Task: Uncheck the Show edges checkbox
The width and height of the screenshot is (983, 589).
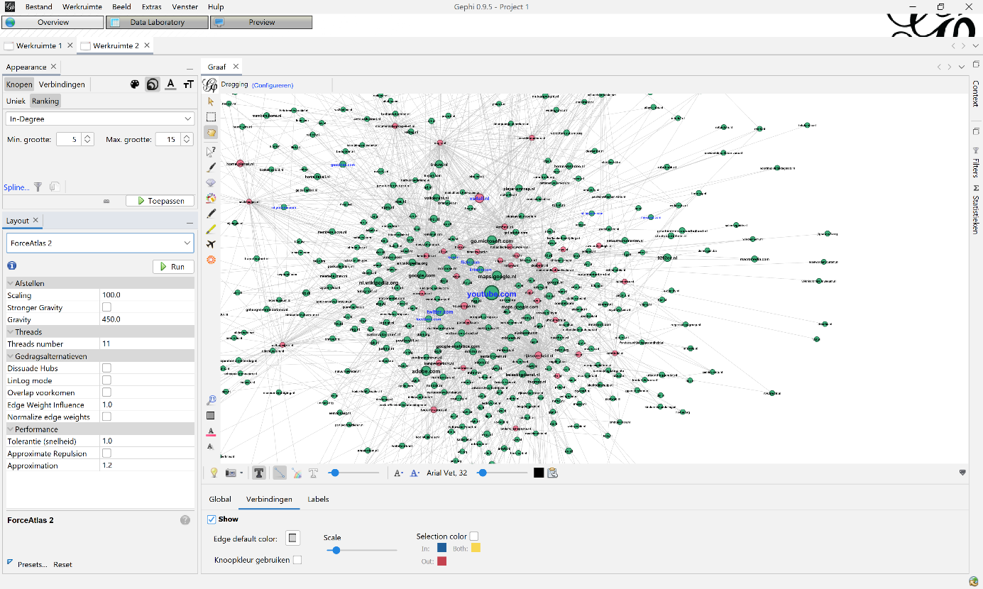Action: (x=212, y=519)
